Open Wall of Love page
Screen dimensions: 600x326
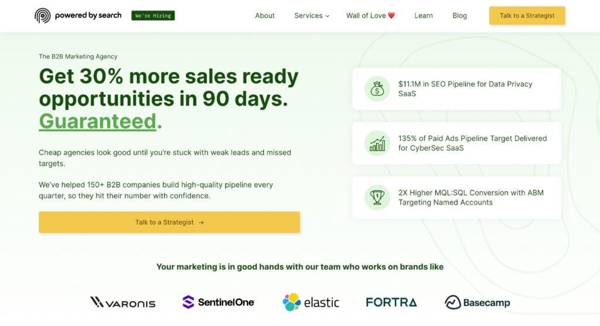370,16
